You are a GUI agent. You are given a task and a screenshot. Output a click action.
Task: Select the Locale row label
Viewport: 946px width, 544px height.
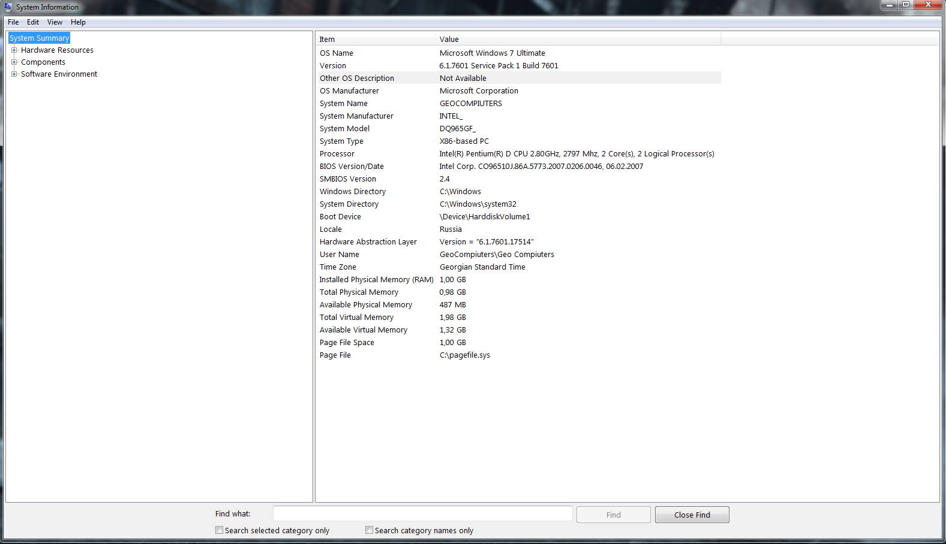click(331, 229)
